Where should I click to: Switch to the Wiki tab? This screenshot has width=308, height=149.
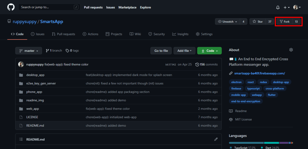[135, 34]
